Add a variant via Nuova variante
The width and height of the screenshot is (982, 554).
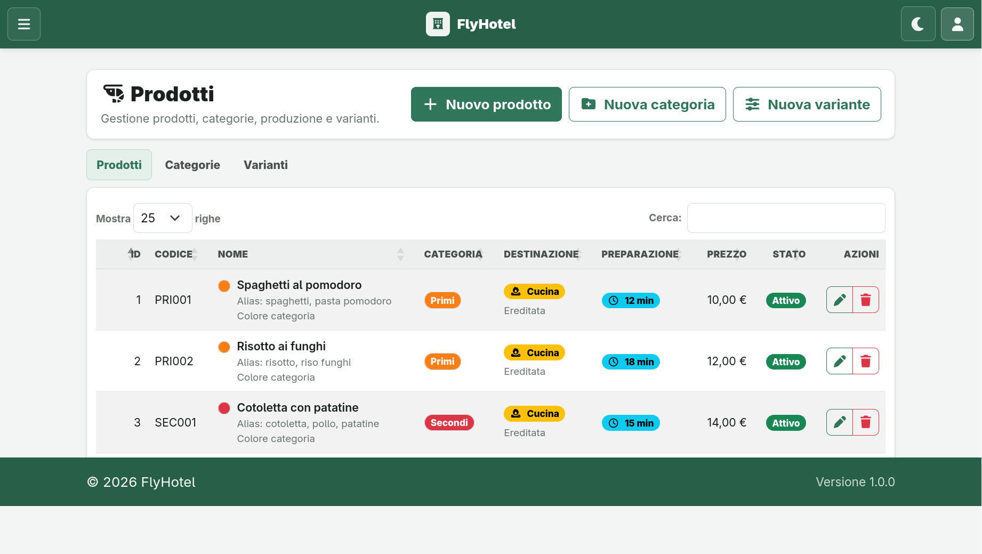[807, 105]
